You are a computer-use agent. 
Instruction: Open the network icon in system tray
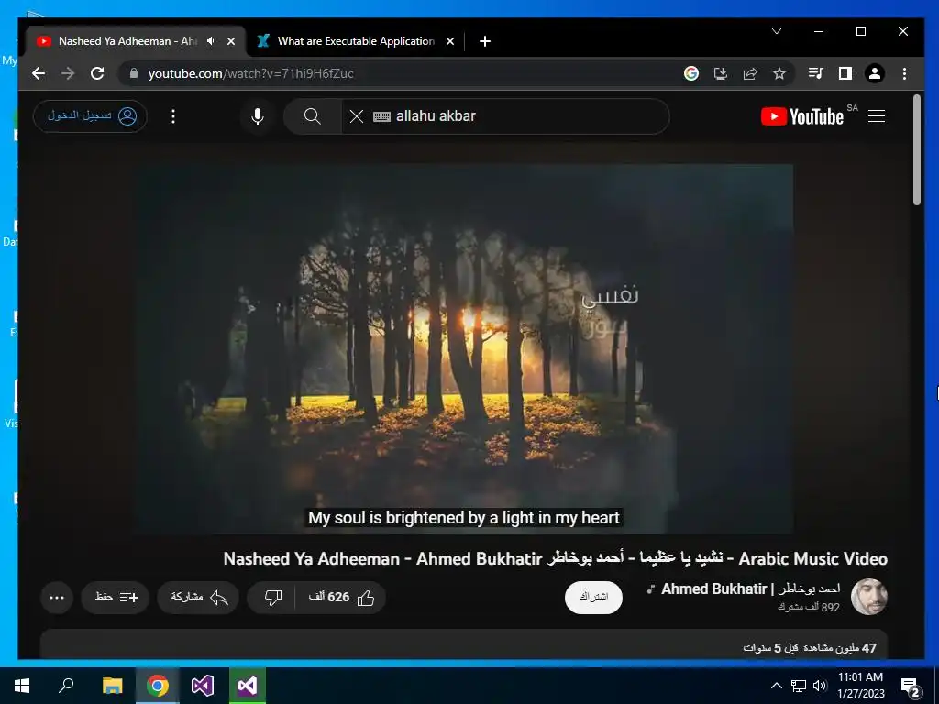[799, 686]
